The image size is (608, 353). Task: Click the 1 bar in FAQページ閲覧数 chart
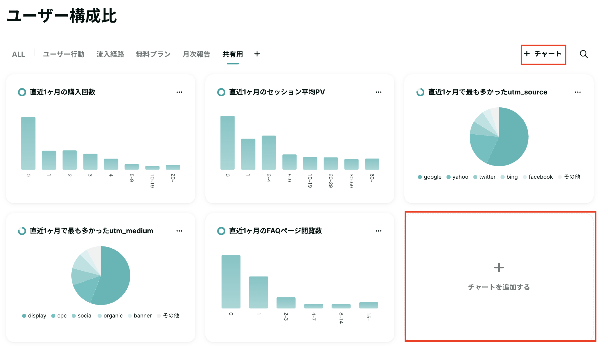[258, 292]
